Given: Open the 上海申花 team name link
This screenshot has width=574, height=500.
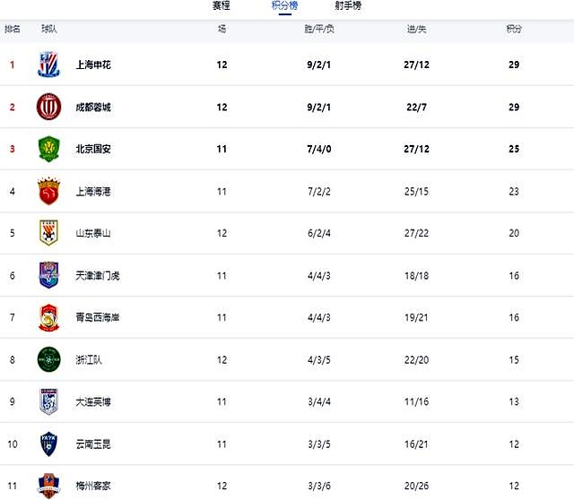Looking at the screenshot, I should [93, 65].
